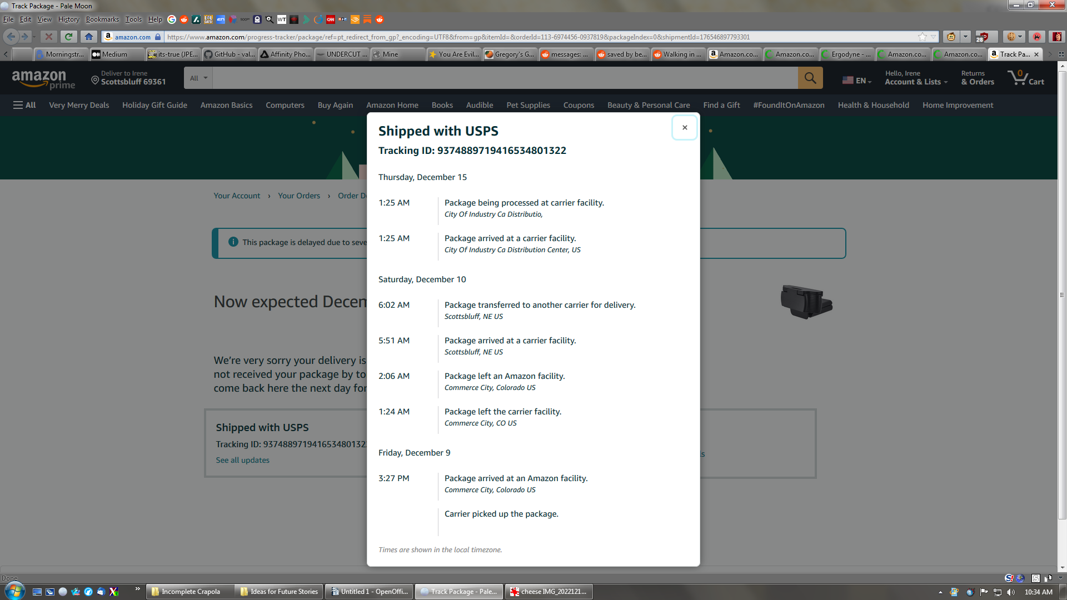Screen dimensions: 1067x600
Task: Show more quick launch items chevron
Action: 137,589
